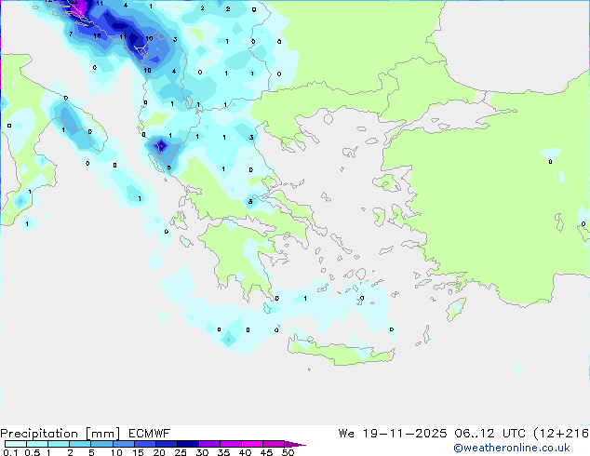The height and width of the screenshot is (456, 590).
Task: Click the legend value '40'
Action: coord(245,452)
